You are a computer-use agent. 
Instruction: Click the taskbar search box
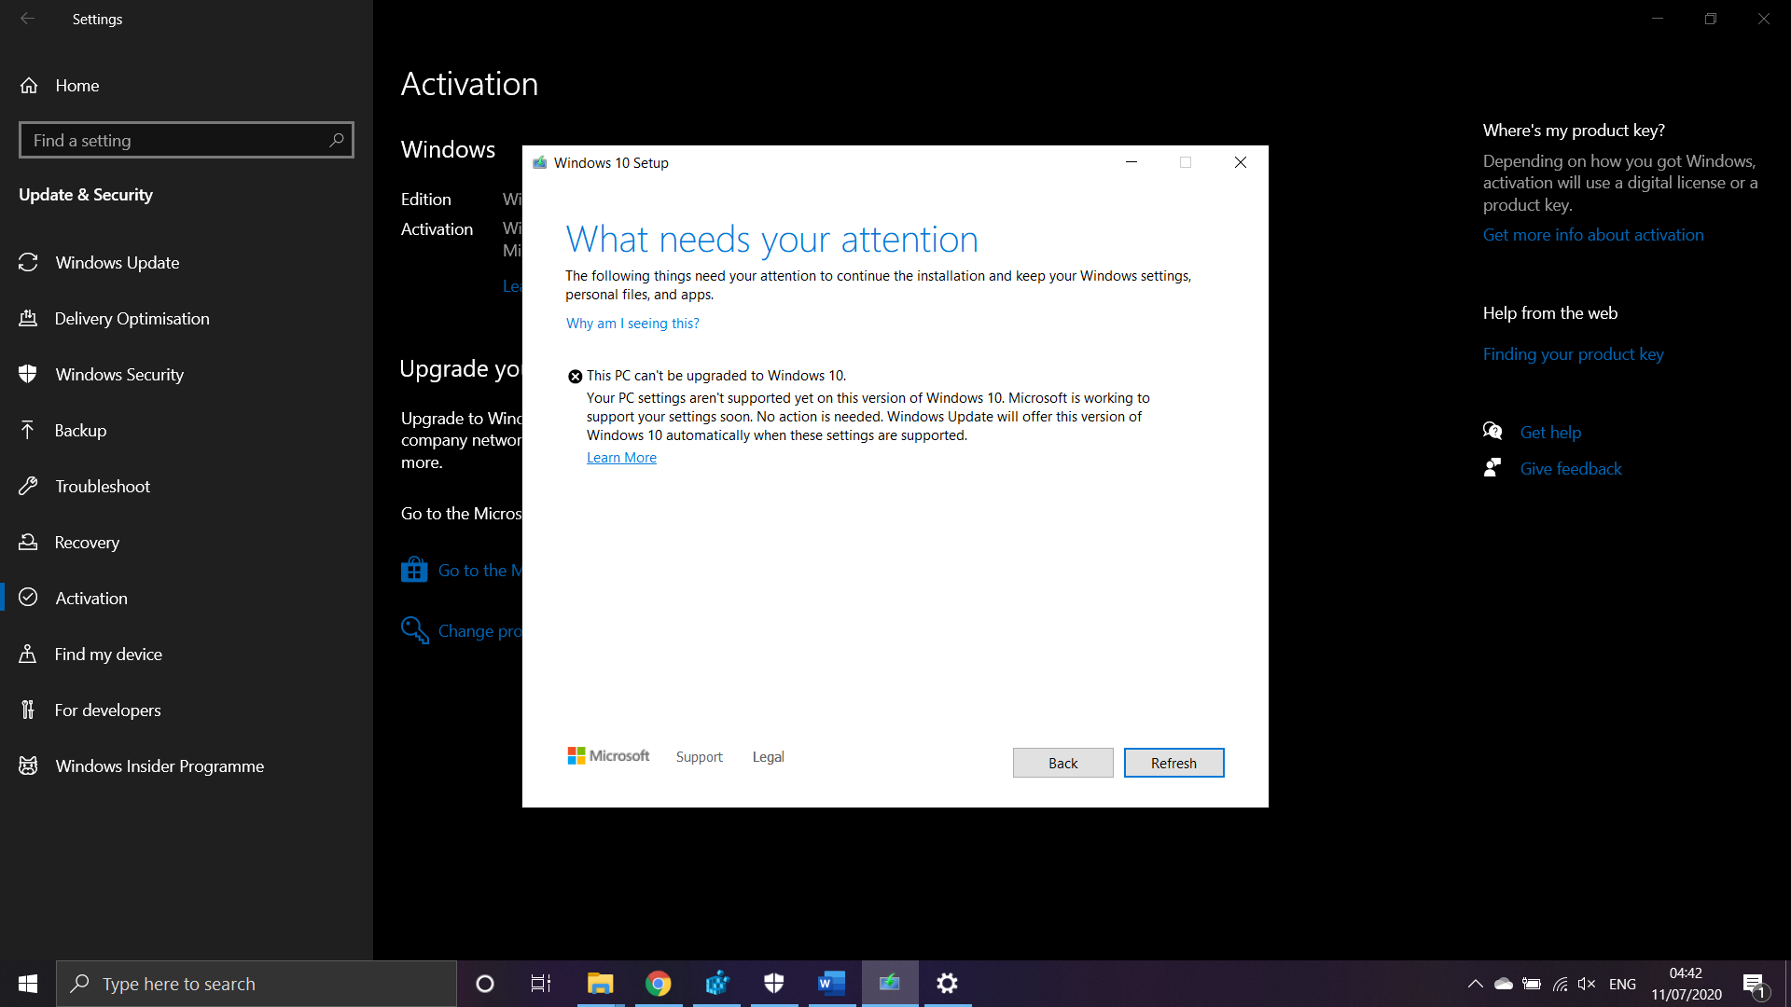(x=257, y=984)
